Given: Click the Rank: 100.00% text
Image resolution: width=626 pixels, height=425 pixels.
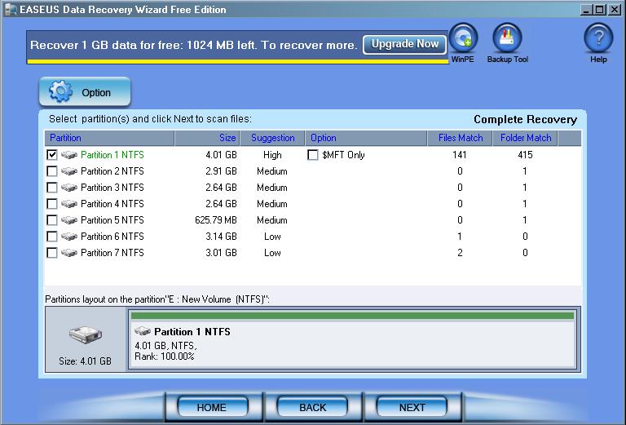Looking at the screenshot, I should click(165, 356).
